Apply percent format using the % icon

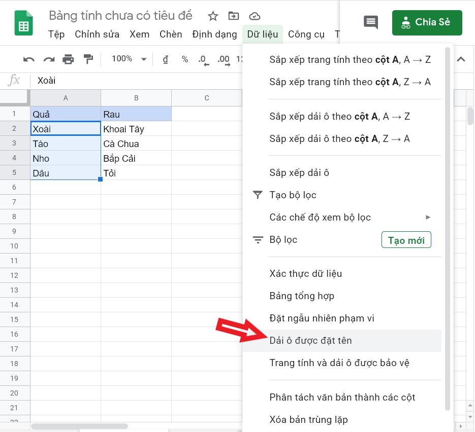coord(184,59)
